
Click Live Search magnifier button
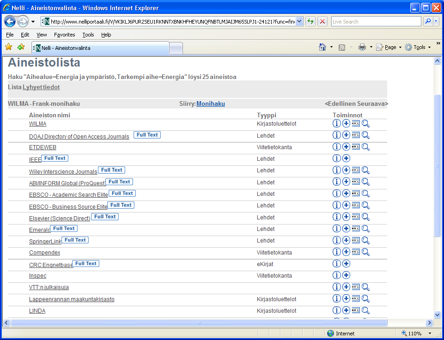(x=428, y=22)
